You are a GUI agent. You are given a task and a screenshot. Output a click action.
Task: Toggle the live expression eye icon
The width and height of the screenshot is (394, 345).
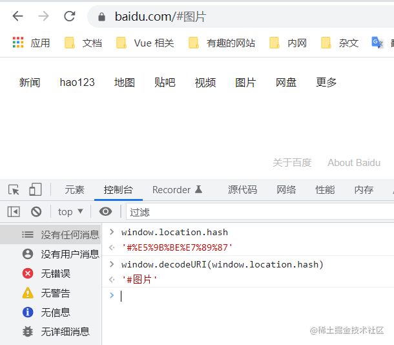tap(105, 211)
